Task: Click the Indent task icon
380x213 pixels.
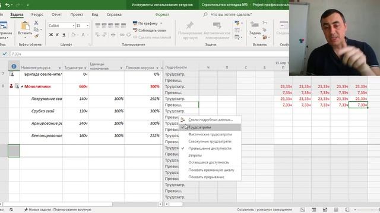Action: (x=104, y=35)
